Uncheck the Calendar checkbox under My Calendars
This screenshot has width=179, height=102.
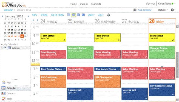click(x=5, y=48)
